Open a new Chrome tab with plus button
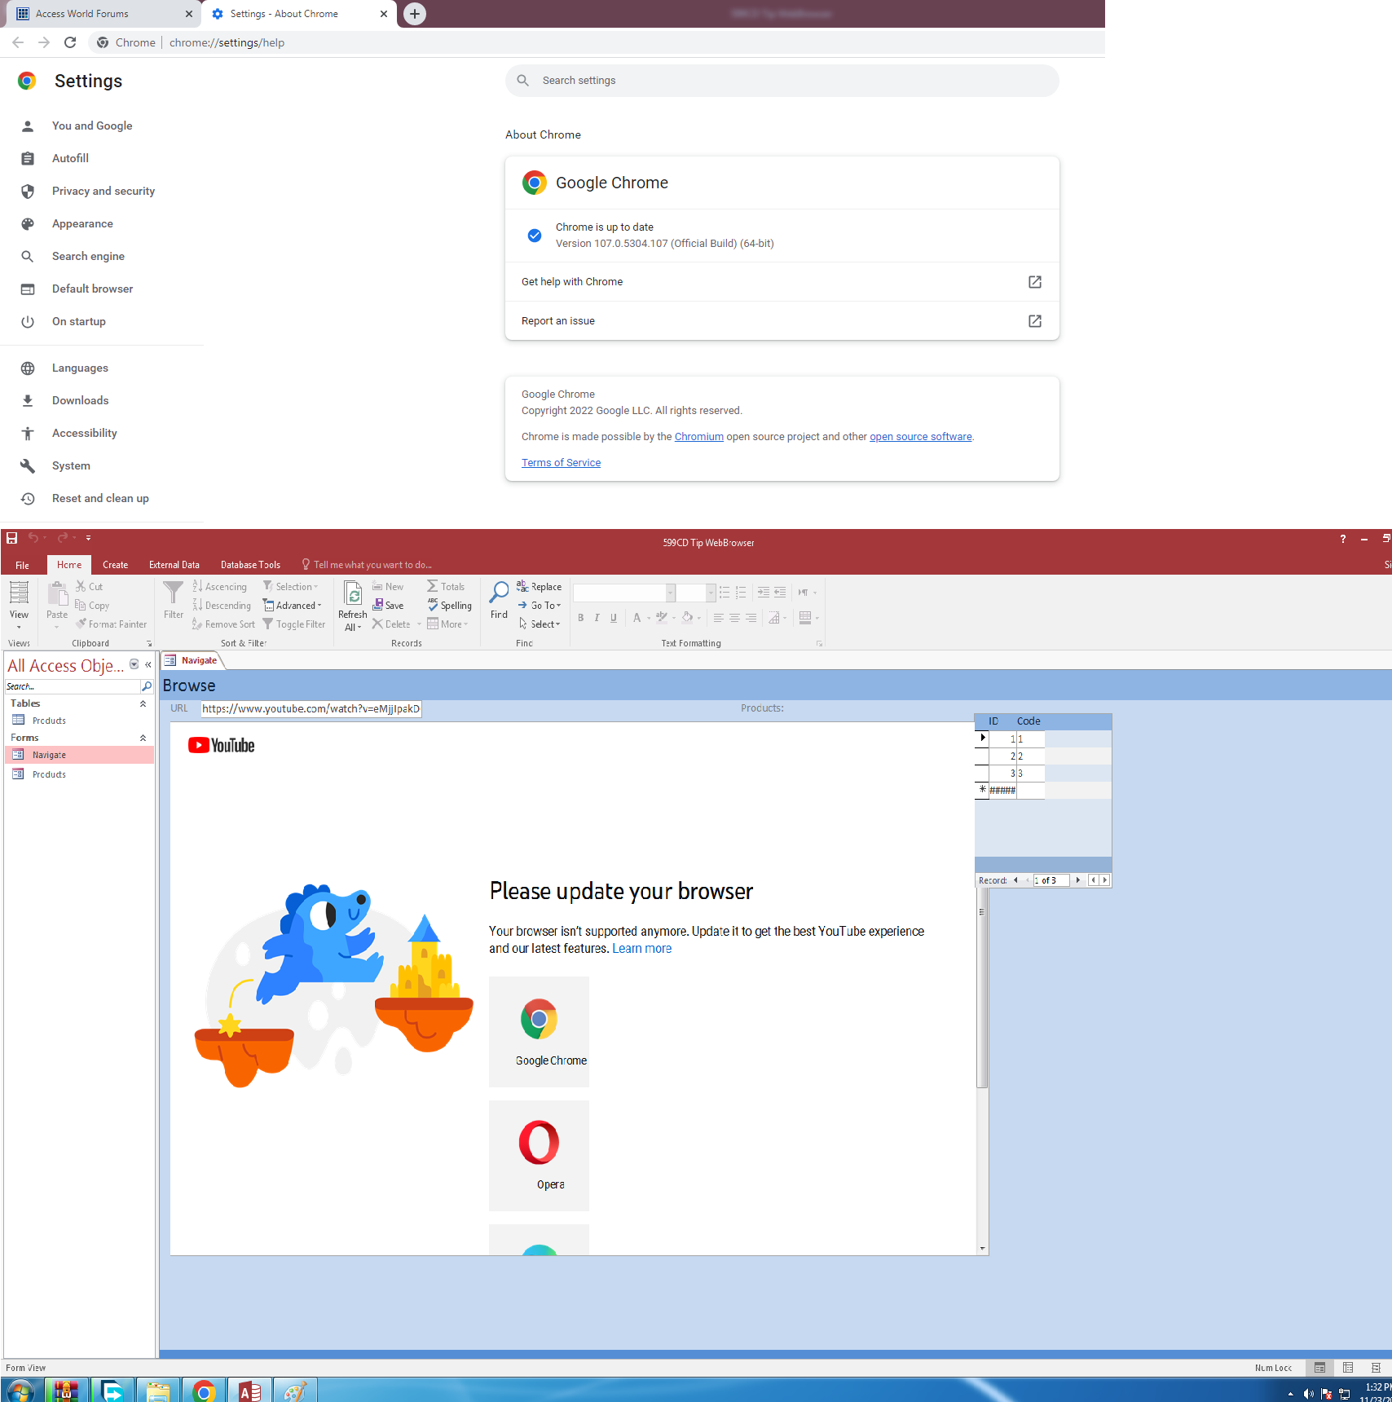Viewport: 1392px width, 1402px height. (x=415, y=14)
